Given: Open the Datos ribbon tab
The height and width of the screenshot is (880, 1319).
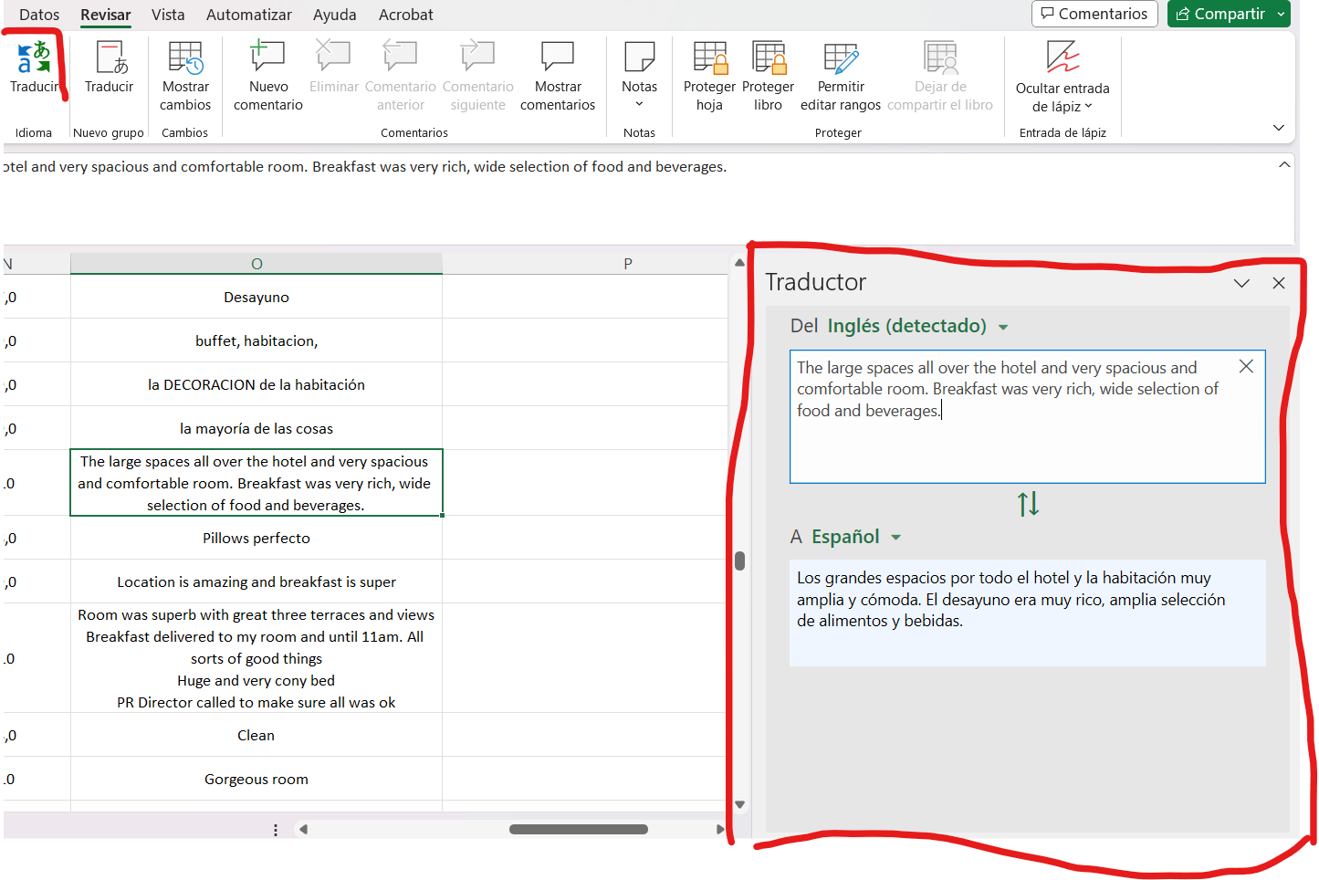Looking at the screenshot, I should [38, 15].
